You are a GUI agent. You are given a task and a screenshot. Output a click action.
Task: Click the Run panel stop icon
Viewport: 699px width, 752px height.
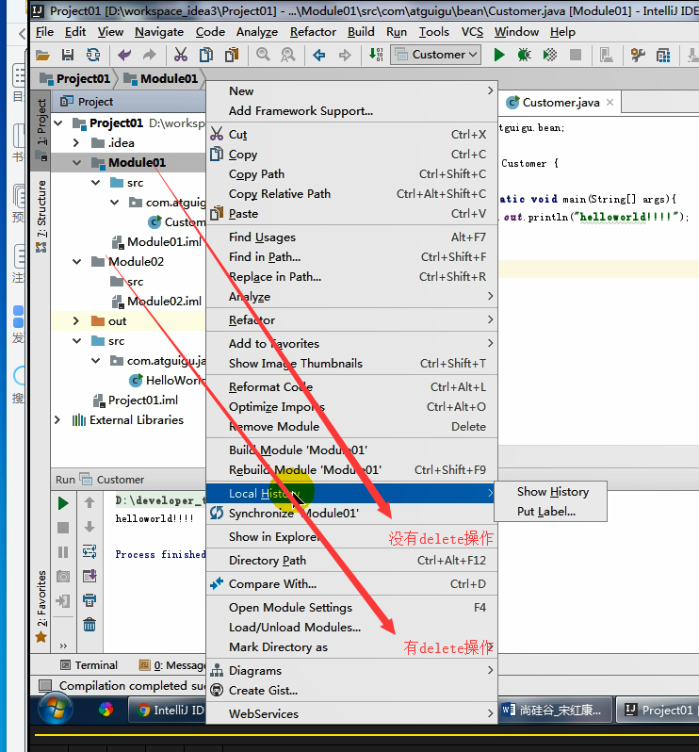pyautogui.click(x=63, y=528)
